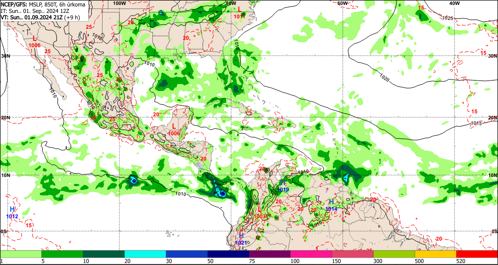The width and height of the screenshot is (498, 265).
Task: Click the blue "H 1021" high pressure marker
Action: [241, 239]
